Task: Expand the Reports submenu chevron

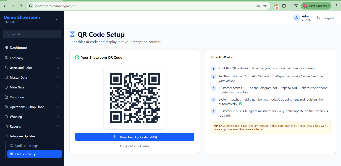Action: [x=58, y=127]
